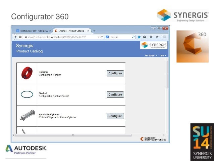Click the site identity icon beside back button
Screen dimensions: 214x161
point(20,37)
